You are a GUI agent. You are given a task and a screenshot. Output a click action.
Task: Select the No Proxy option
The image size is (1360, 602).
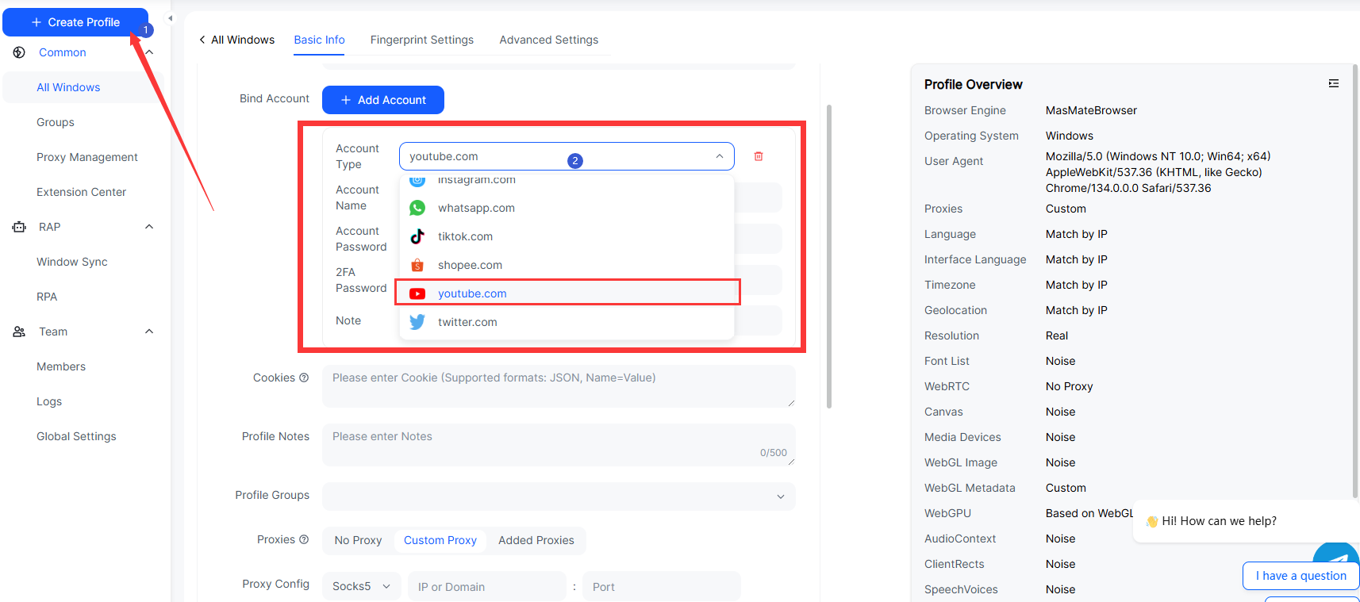point(358,540)
